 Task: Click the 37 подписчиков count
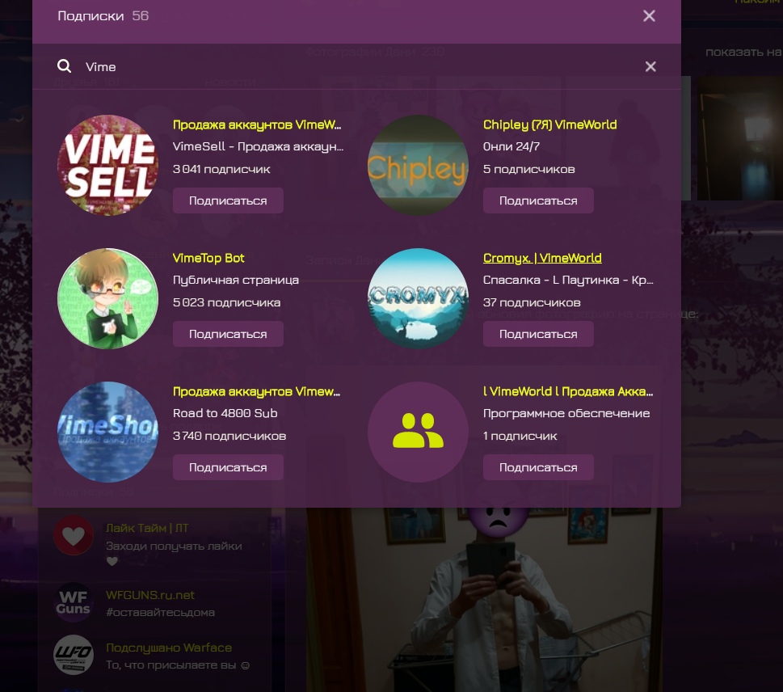click(532, 303)
